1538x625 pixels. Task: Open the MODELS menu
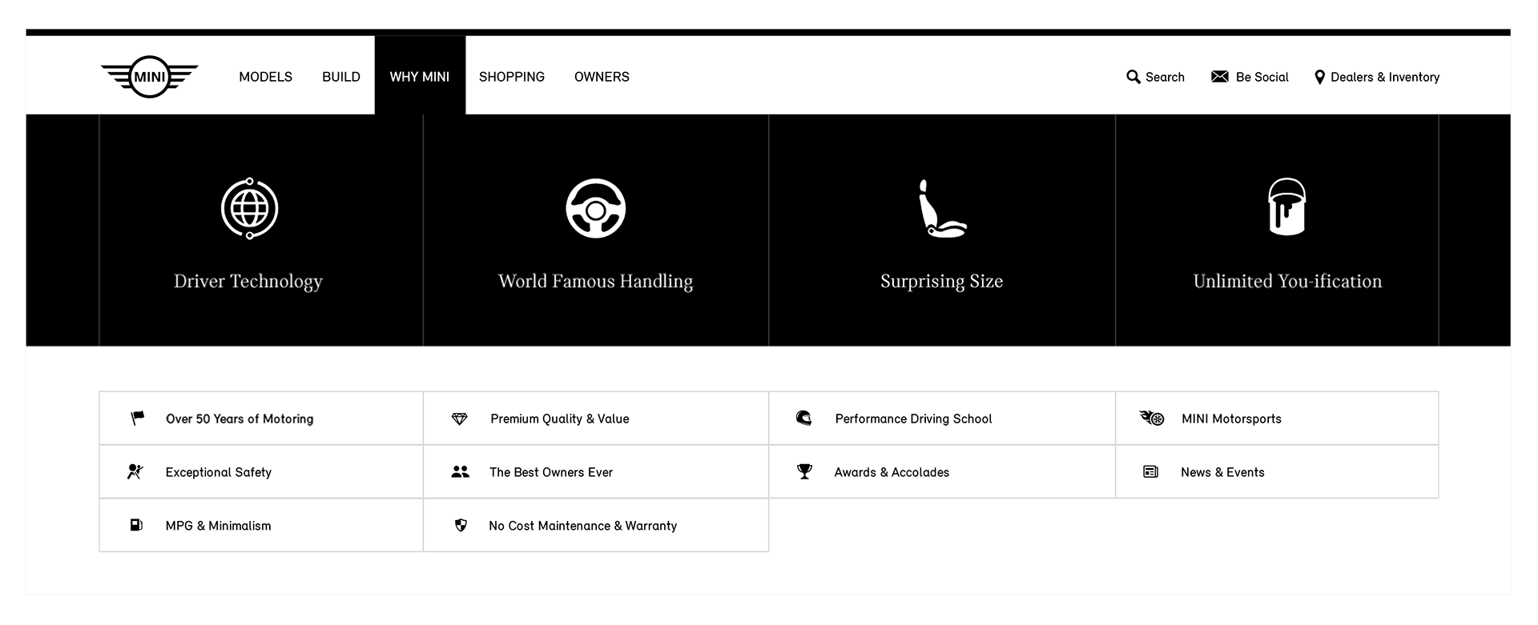265,77
